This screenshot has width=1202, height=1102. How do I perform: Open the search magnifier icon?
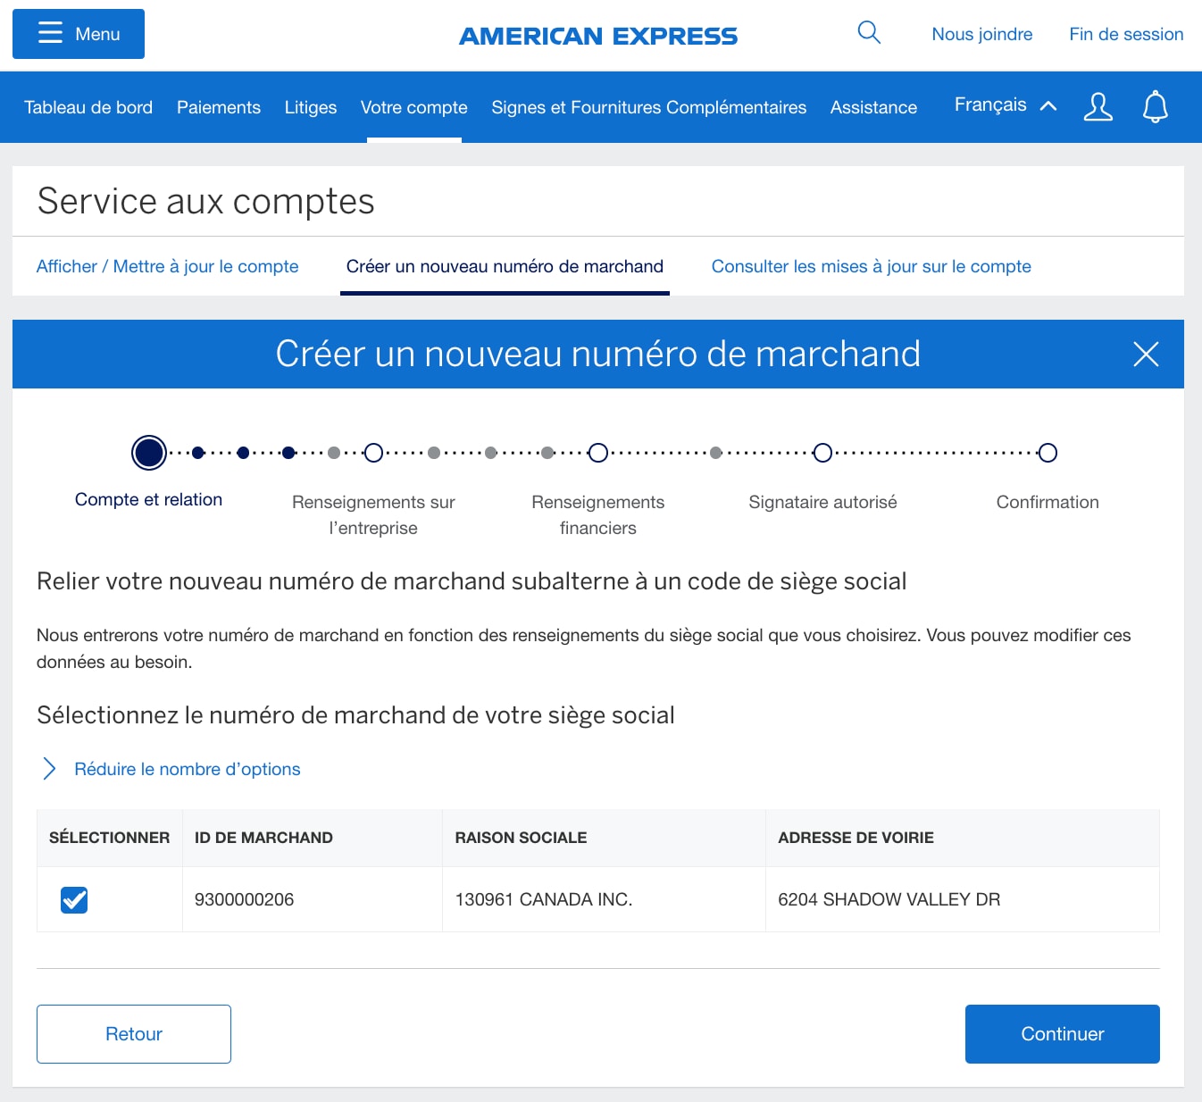click(868, 33)
